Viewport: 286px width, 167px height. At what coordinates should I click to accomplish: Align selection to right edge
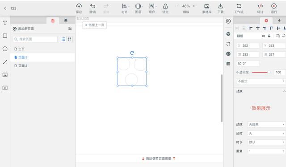[265, 28]
